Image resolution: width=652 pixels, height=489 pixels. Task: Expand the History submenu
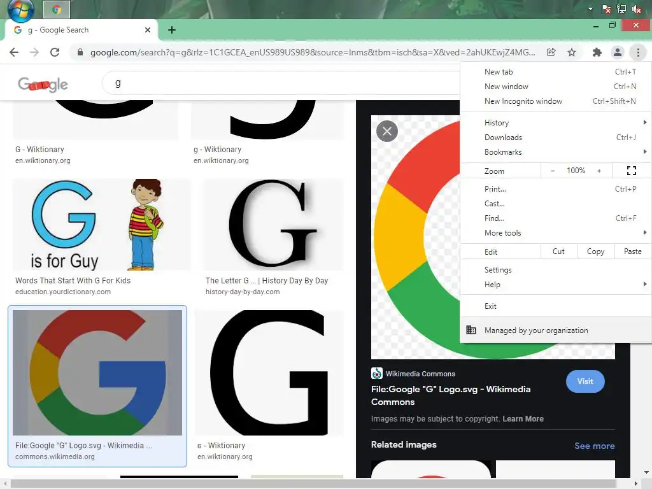[555, 123]
